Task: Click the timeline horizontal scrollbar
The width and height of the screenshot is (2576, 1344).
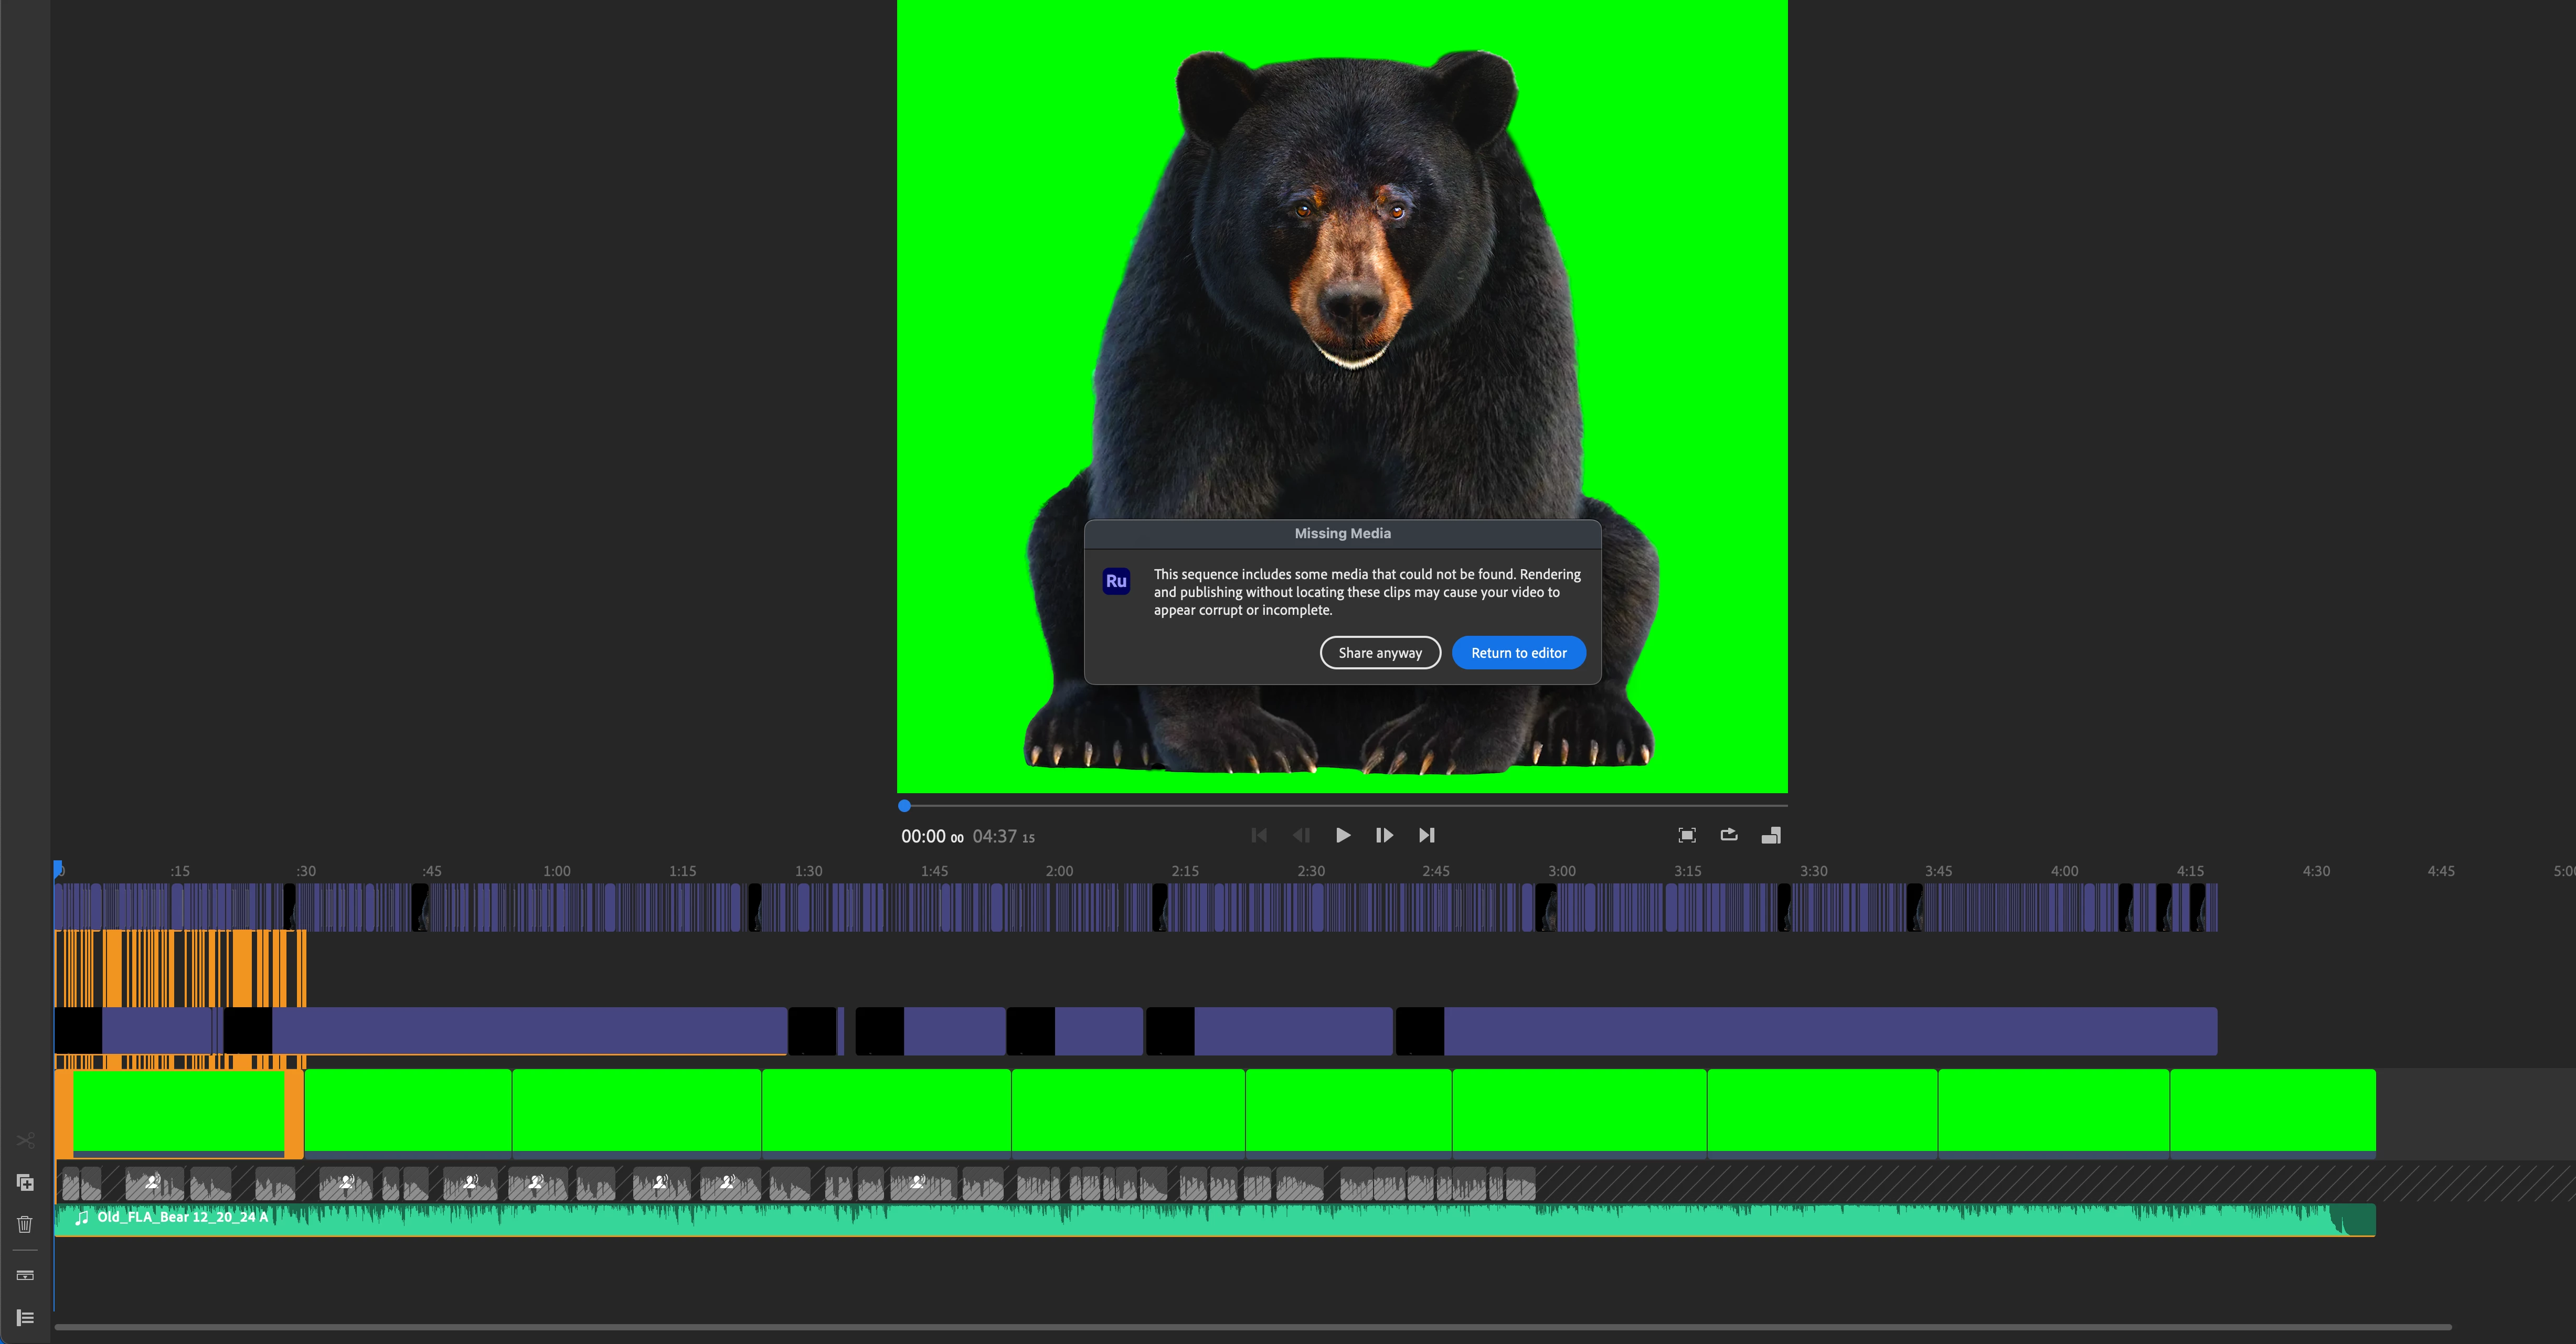Action: click(1250, 1327)
